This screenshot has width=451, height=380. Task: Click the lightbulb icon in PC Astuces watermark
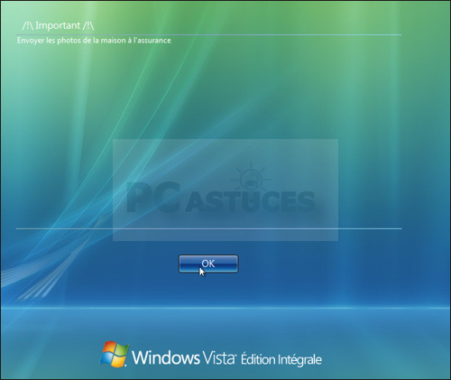(x=252, y=180)
